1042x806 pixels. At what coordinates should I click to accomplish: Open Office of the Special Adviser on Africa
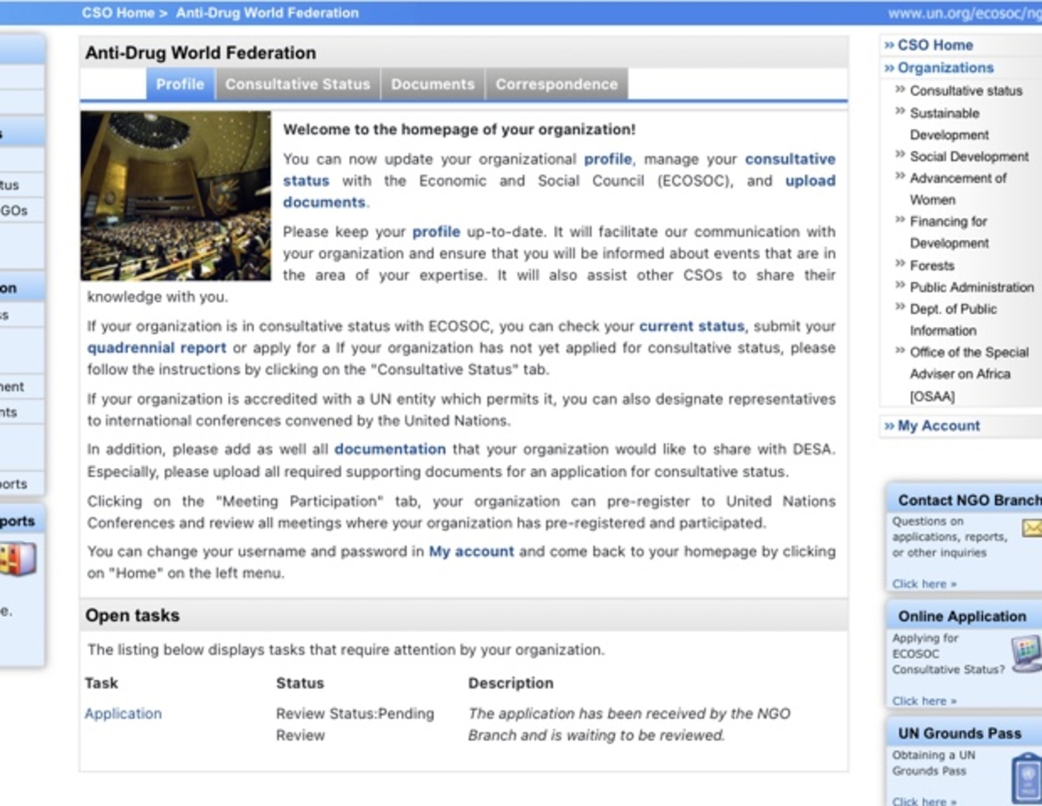click(x=969, y=374)
